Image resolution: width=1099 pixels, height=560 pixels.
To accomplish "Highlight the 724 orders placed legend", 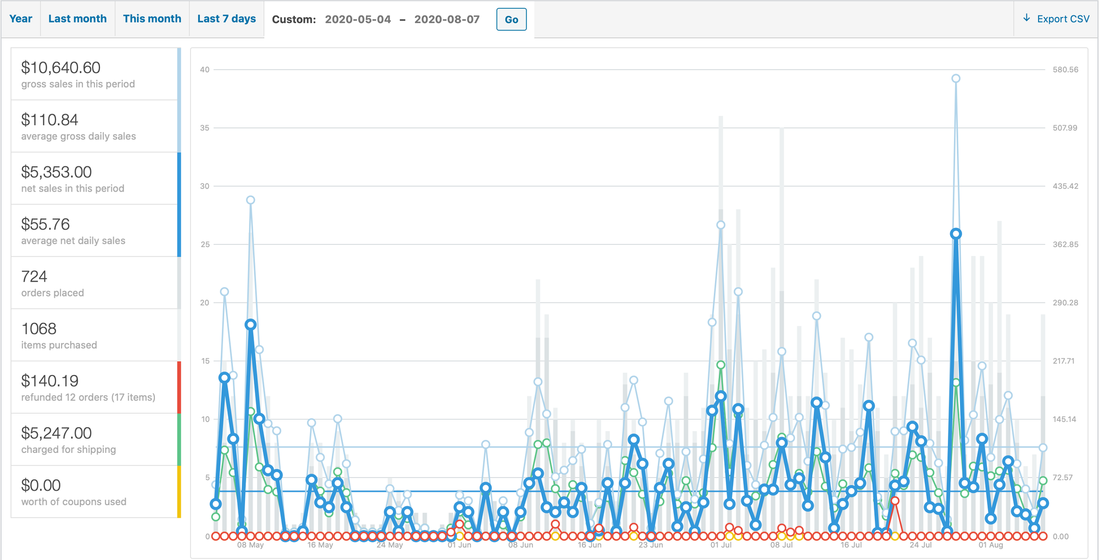I will (95, 283).
